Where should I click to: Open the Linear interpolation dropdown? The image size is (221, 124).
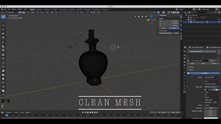(x=212, y=92)
